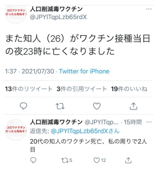Open profile picture on the reply tweet
The width and height of the screenshot is (158, 170).
pyautogui.click(x=16, y=130)
